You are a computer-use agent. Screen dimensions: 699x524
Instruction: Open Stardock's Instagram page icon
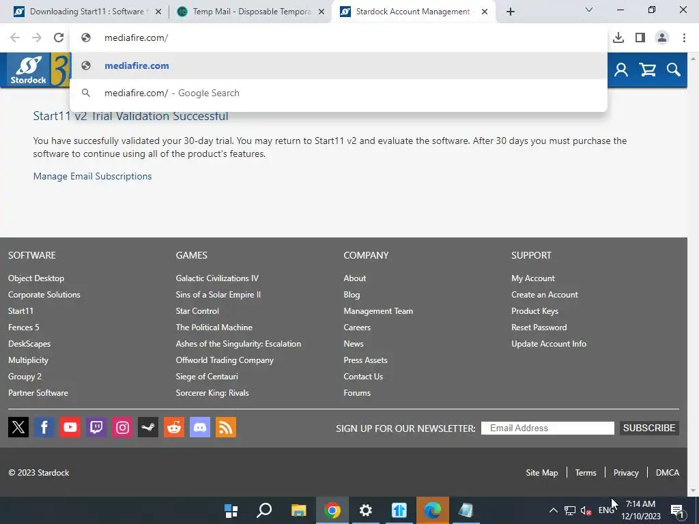(122, 427)
